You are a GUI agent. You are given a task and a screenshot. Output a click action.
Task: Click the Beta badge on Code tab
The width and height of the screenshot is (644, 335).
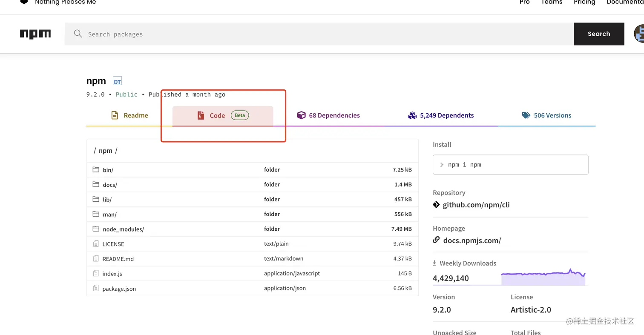click(240, 115)
